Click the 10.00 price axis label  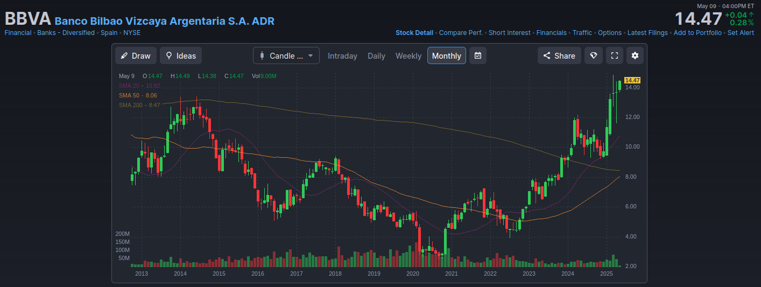click(632, 147)
